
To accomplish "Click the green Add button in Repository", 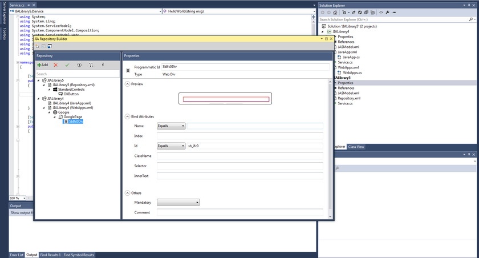I will pyautogui.click(x=42, y=65).
